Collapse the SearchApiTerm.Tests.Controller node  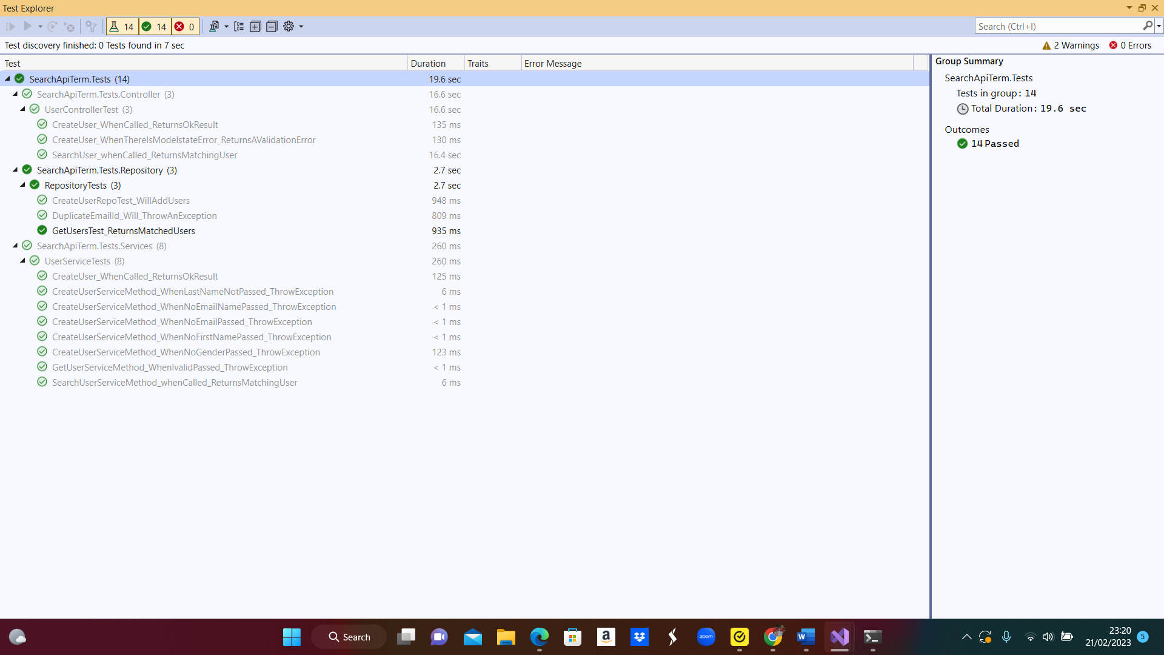(15, 94)
